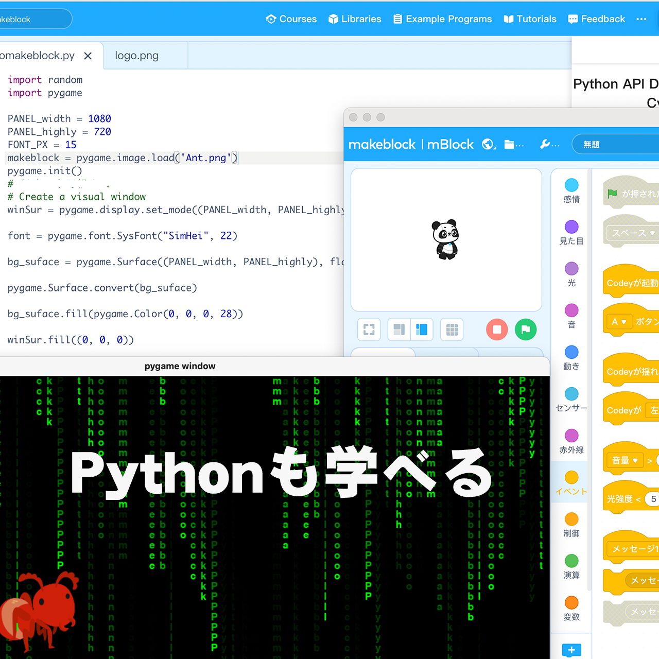Open the A button dropdown in block
Screen dimensions: 659x659
619,322
